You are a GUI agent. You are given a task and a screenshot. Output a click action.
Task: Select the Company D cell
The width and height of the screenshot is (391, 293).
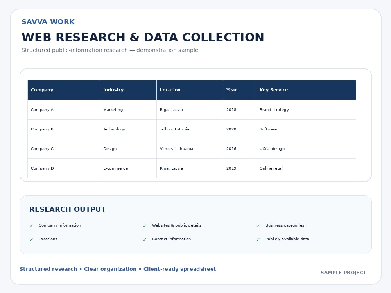pos(64,168)
